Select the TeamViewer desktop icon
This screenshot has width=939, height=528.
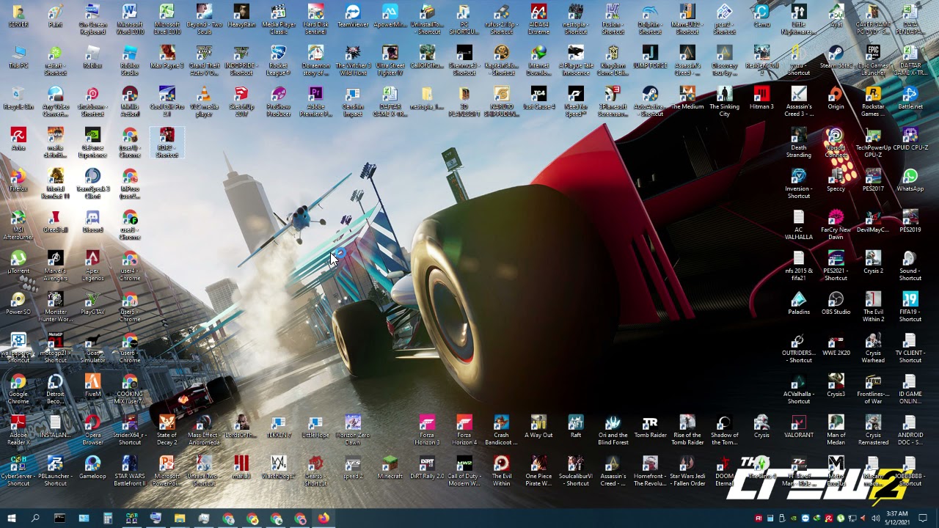click(353, 17)
